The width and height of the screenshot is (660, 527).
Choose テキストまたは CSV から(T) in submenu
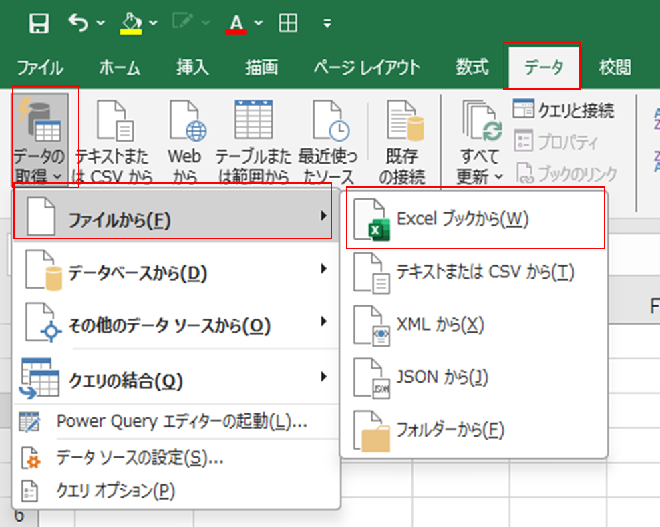coord(475,272)
